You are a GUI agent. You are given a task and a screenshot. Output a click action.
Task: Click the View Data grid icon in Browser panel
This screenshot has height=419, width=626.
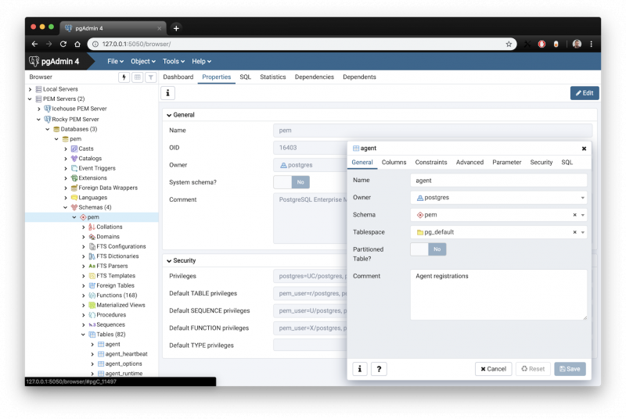138,77
